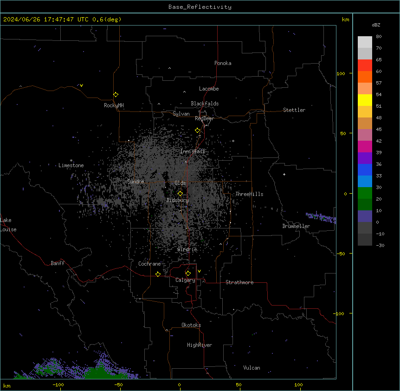Click the asterisk marker above Limestone label

pos(71,161)
